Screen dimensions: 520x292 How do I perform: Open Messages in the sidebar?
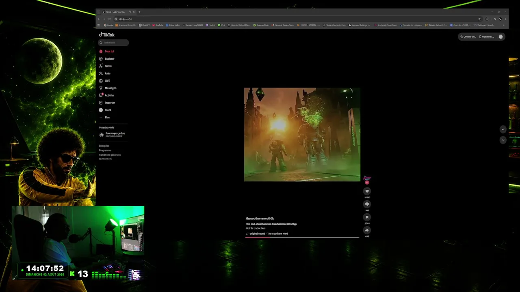tap(108, 88)
